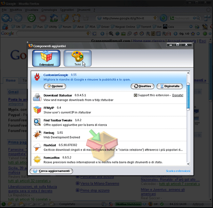Open the Utility bookmark folder
This screenshot has height=208, width=213.
(51, 27)
